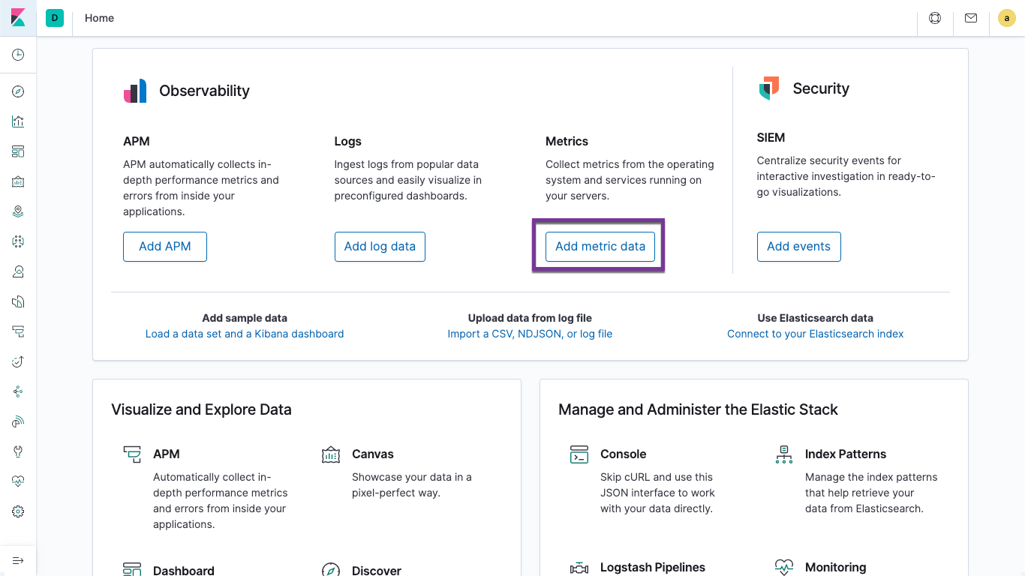1025x576 pixels.
Task: Open SIEM from the sidebar icon
Action: coord(18,421)
